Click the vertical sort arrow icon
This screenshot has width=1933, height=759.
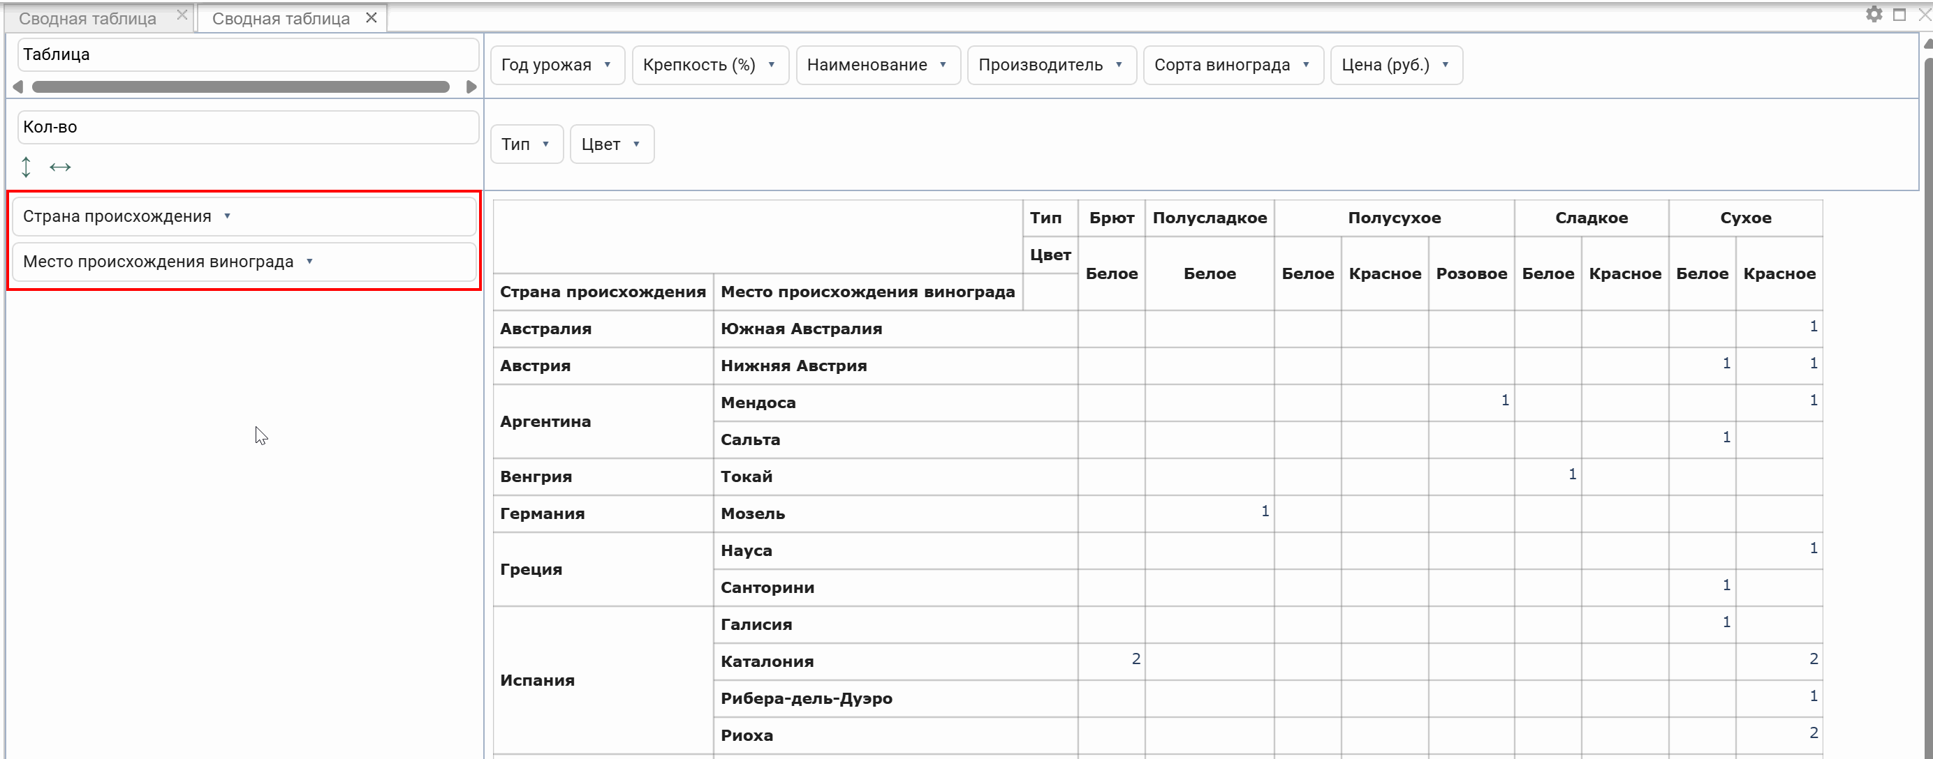point(27,167)
